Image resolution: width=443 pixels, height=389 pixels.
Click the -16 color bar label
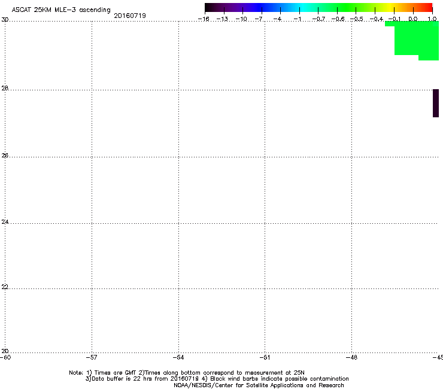coord(204,19)
